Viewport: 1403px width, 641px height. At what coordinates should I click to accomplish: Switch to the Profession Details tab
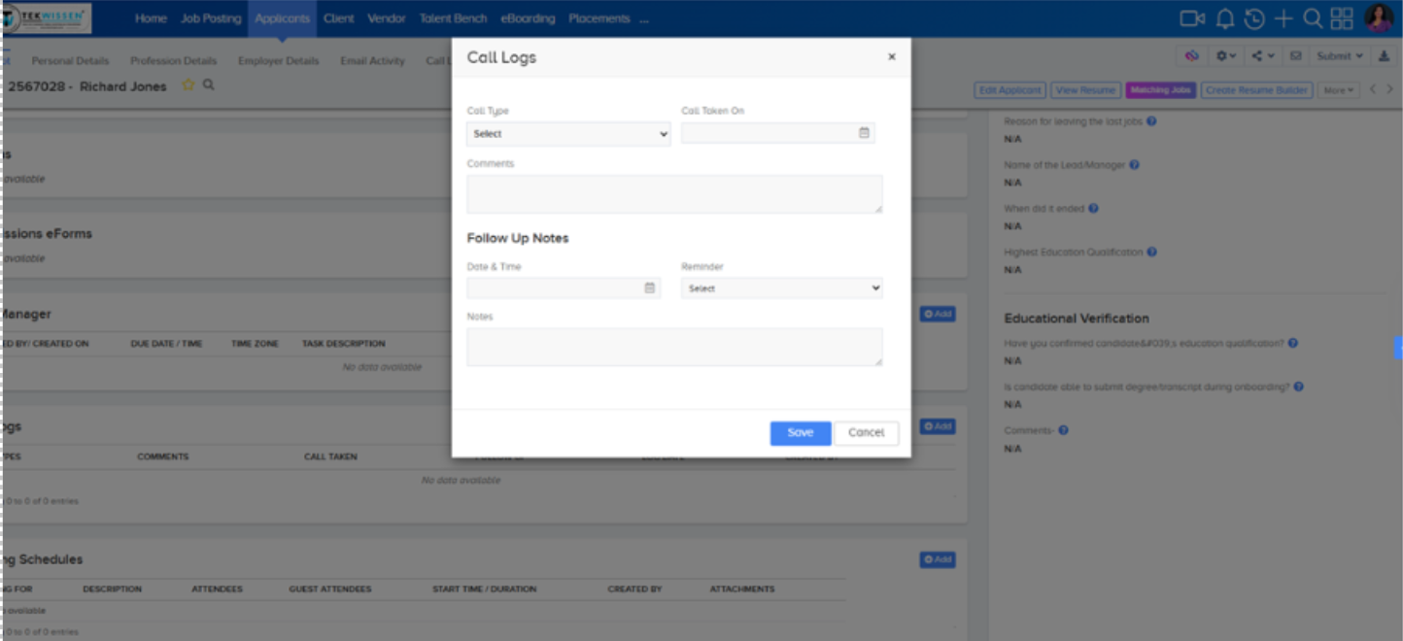[x=173, y=61]
